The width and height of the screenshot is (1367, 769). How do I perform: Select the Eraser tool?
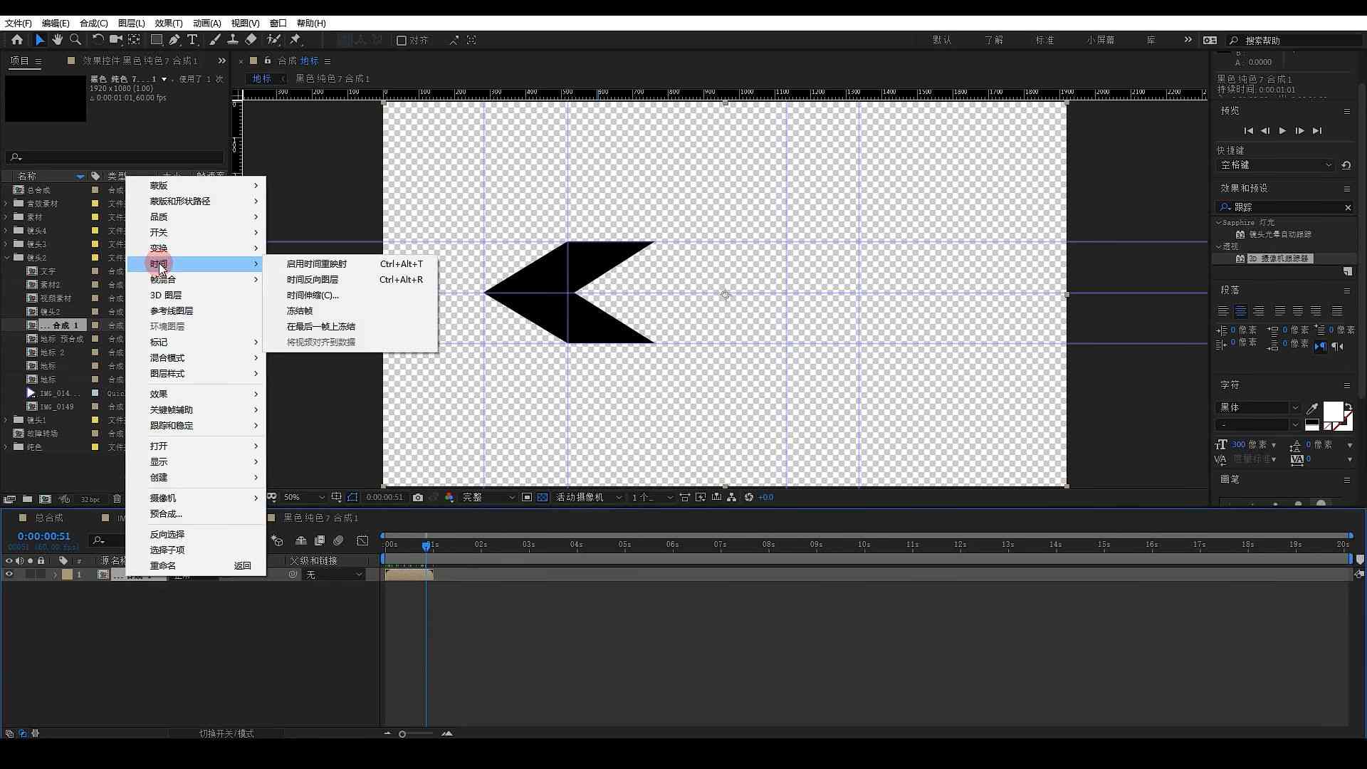[251, 40]
